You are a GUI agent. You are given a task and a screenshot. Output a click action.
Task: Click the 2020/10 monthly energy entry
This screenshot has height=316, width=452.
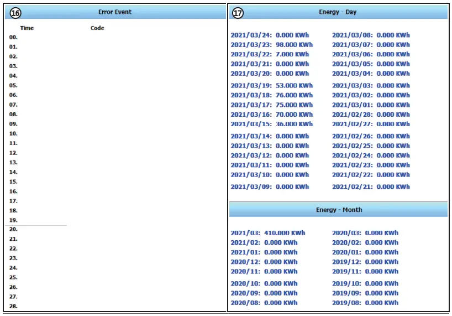coord(264,284)
